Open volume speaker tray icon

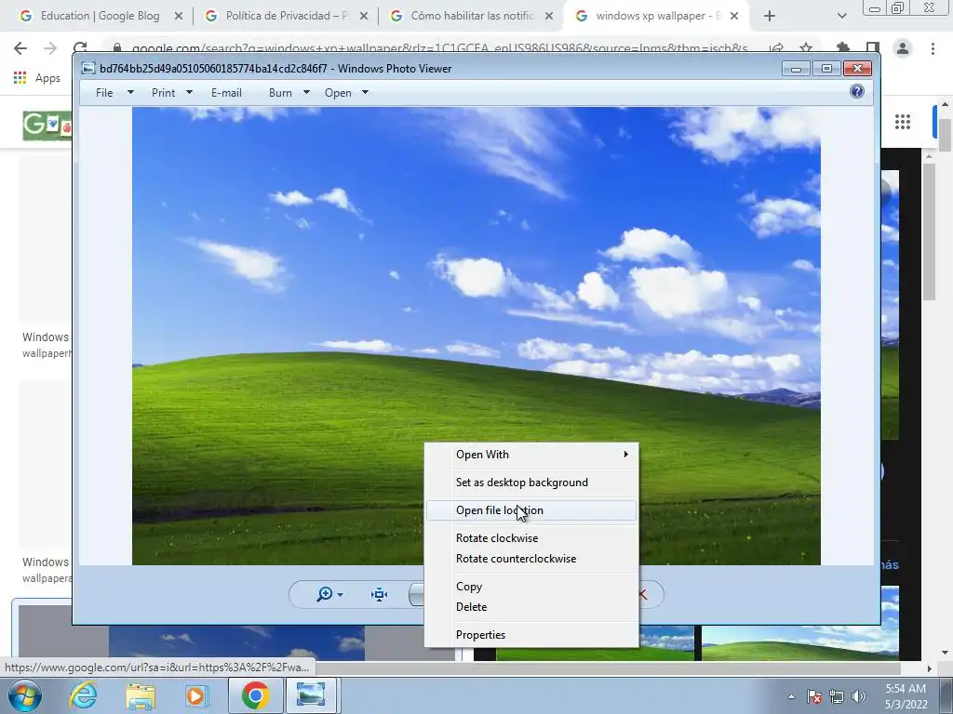pyautogui.click(x=859, y=696)
